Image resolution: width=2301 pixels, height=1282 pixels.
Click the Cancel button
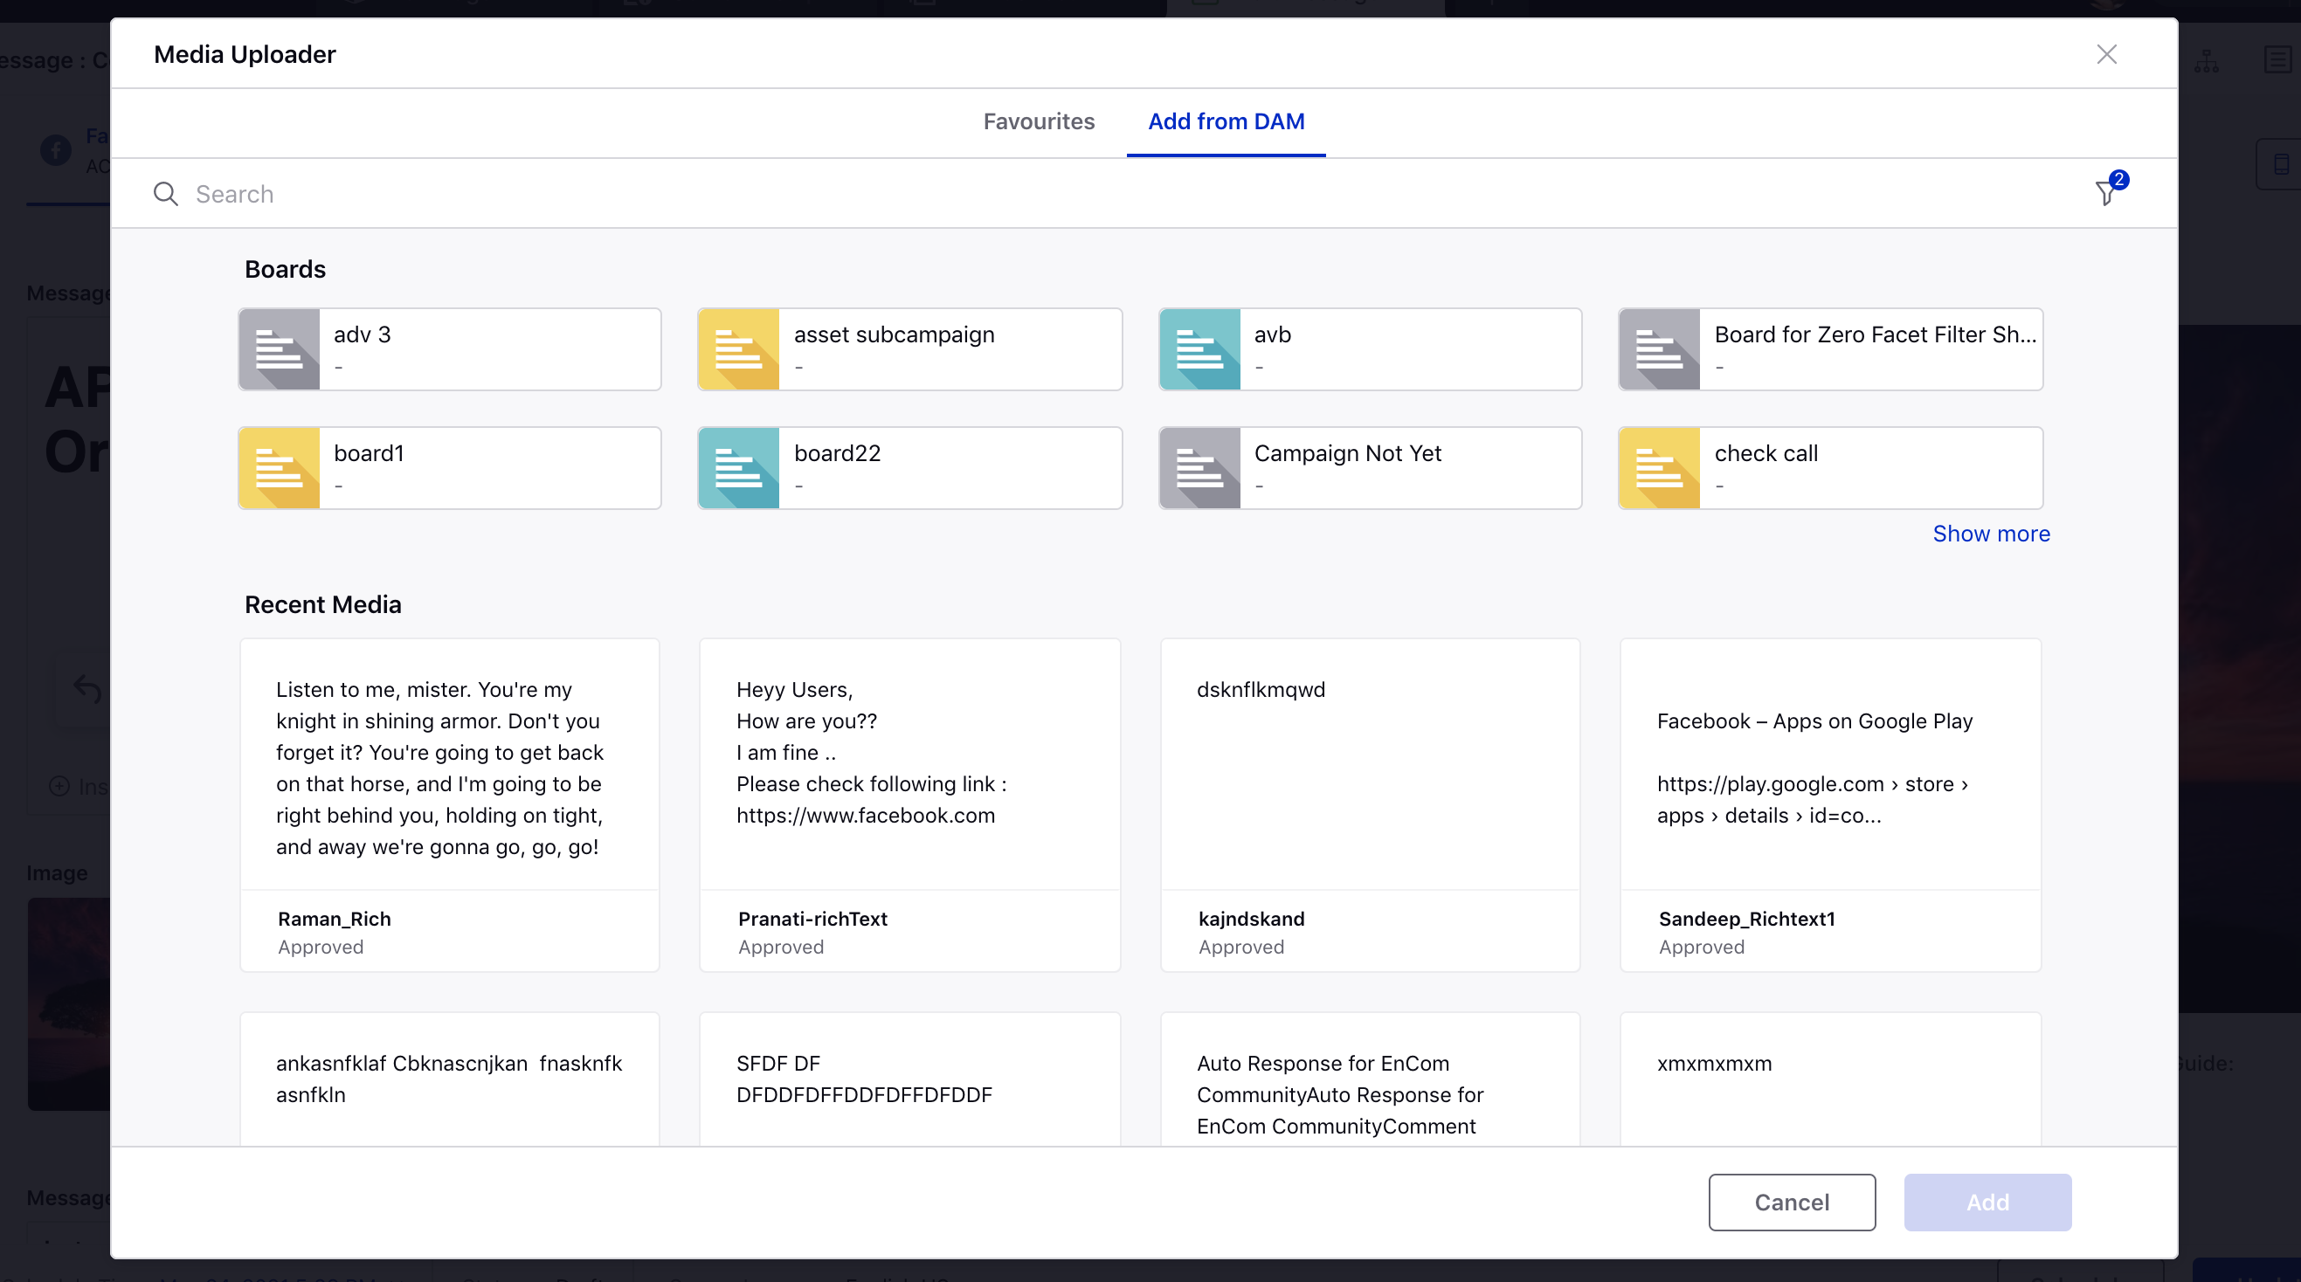[1791, 1202]
